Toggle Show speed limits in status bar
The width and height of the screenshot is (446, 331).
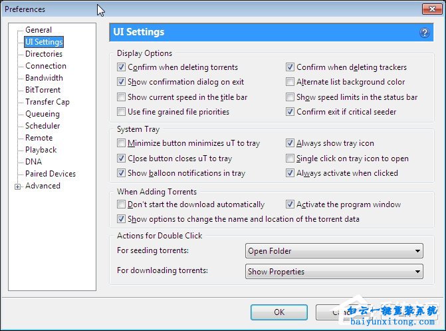(x=290, y=97)
